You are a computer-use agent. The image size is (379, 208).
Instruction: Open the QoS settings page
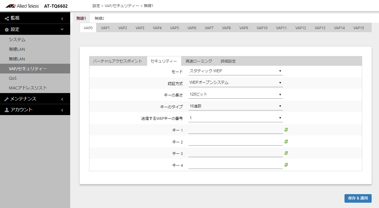pos(35,78)
